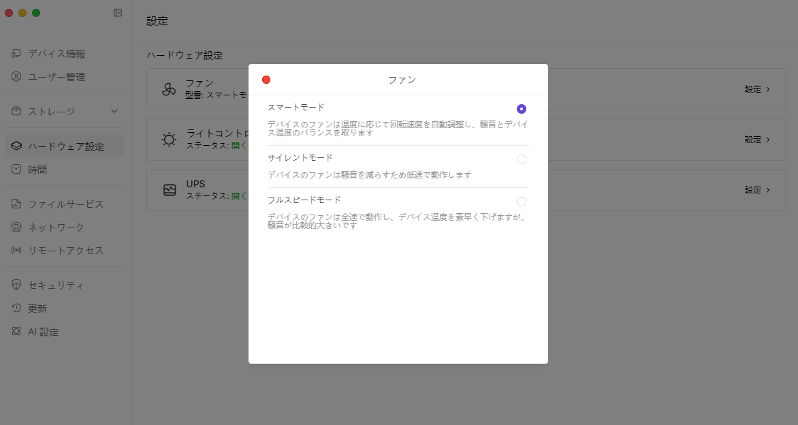Click the network icon in sidebar
The image size is (798, 425).
[16, 227]
